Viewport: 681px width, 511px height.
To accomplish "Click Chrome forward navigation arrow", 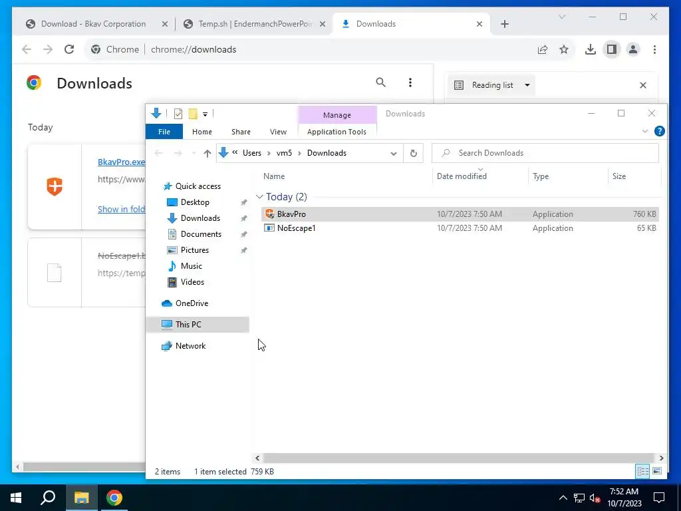I will (48, 49).
